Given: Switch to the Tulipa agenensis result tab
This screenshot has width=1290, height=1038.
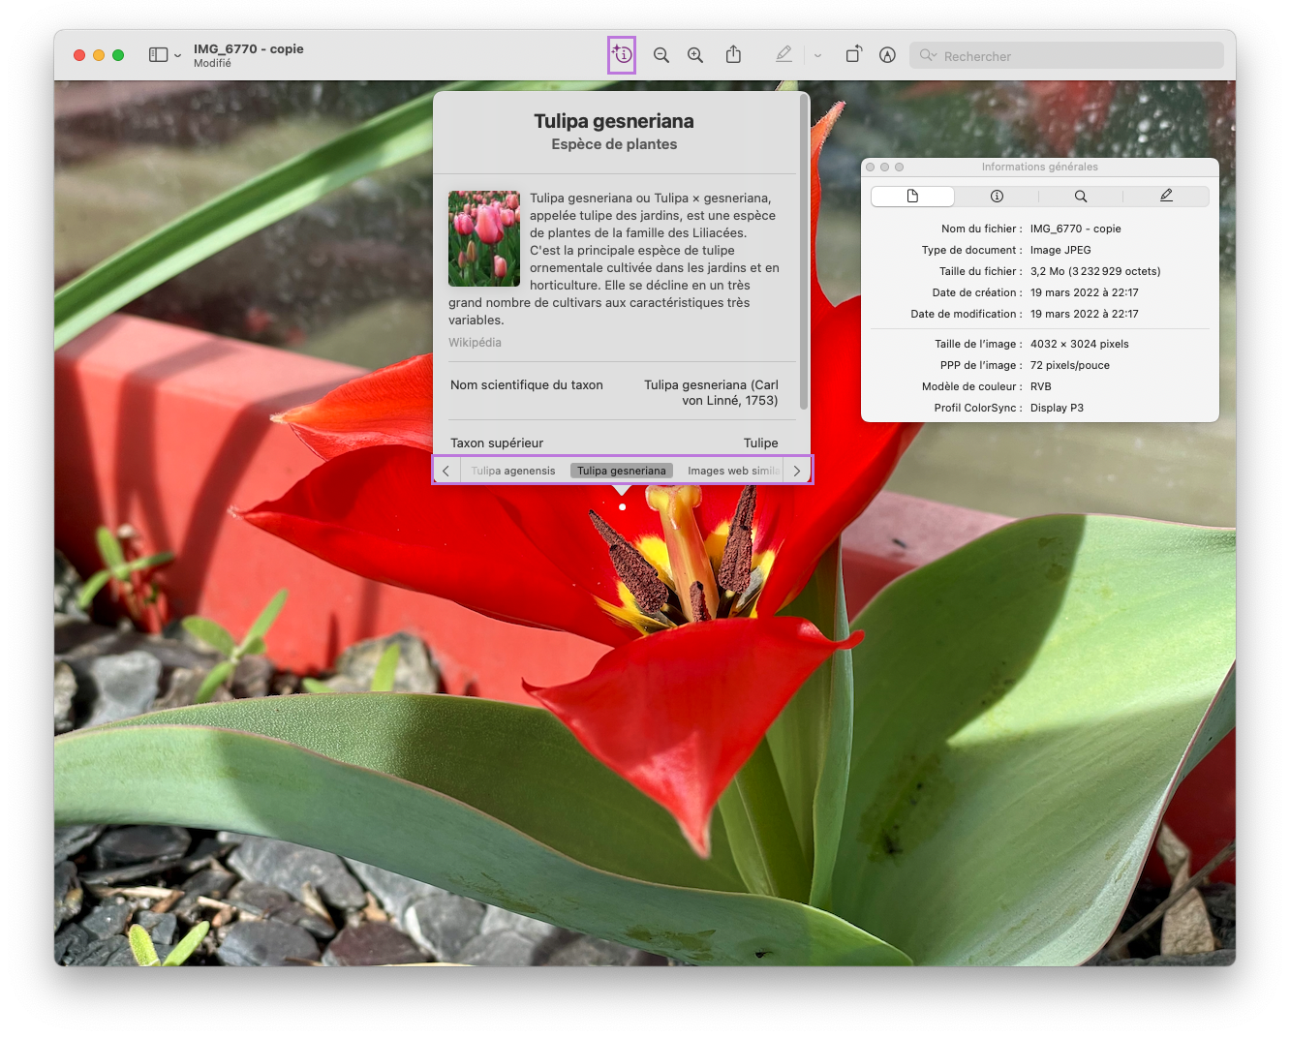Looking at the screenshot, I should click(x=512, y=471).
